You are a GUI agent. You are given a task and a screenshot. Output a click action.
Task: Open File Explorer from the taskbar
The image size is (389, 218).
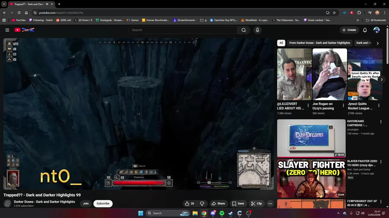pyautogui.click(x=195, y=213)
